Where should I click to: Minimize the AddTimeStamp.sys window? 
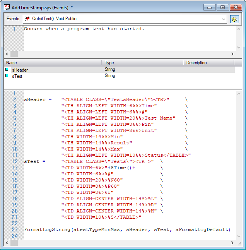[209, 7]
